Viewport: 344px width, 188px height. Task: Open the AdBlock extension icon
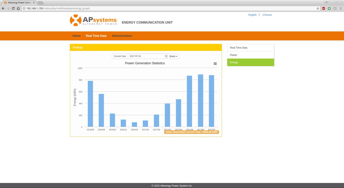pyautogui.click(x=324, y=8)
